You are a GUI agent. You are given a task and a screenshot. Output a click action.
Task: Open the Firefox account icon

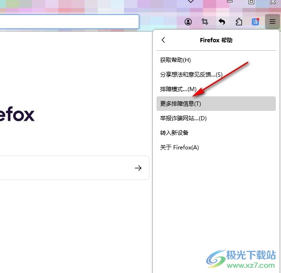188,22
